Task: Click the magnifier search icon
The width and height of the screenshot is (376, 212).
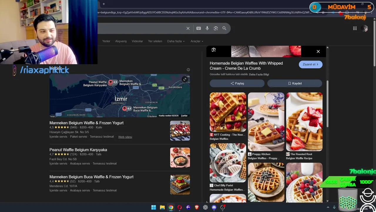Action: point(224,28)
